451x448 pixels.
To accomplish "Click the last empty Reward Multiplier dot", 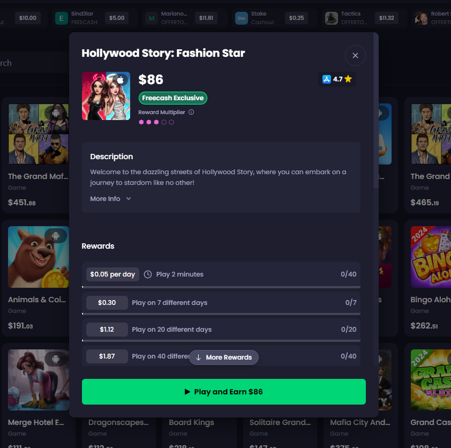I will [x=171, y=122].
